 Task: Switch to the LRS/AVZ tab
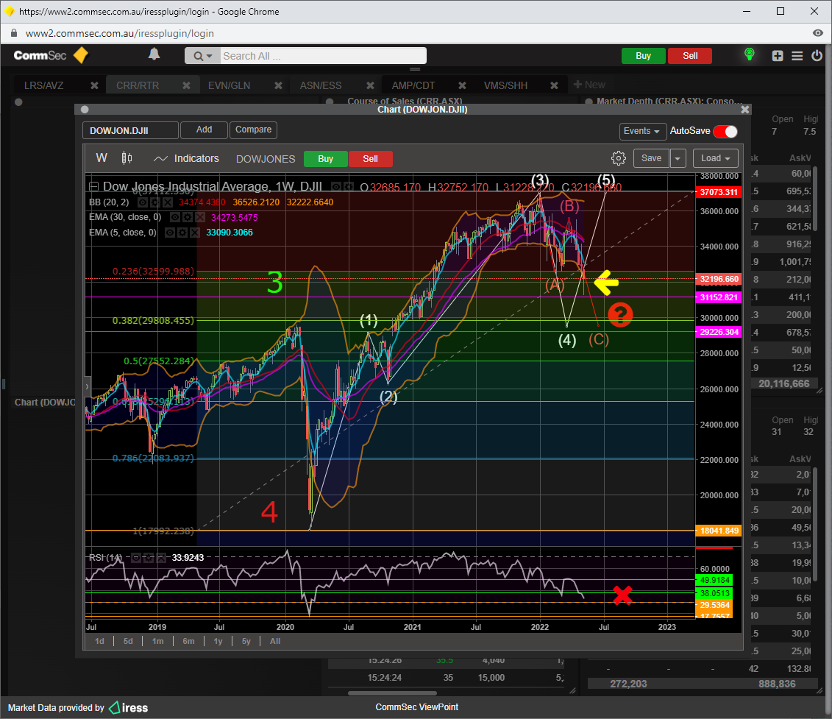[43, 85]
